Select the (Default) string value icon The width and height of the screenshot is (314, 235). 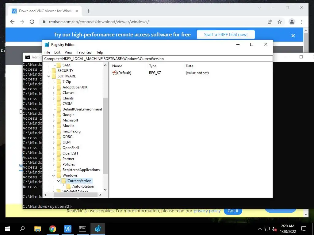coord(114,73)
